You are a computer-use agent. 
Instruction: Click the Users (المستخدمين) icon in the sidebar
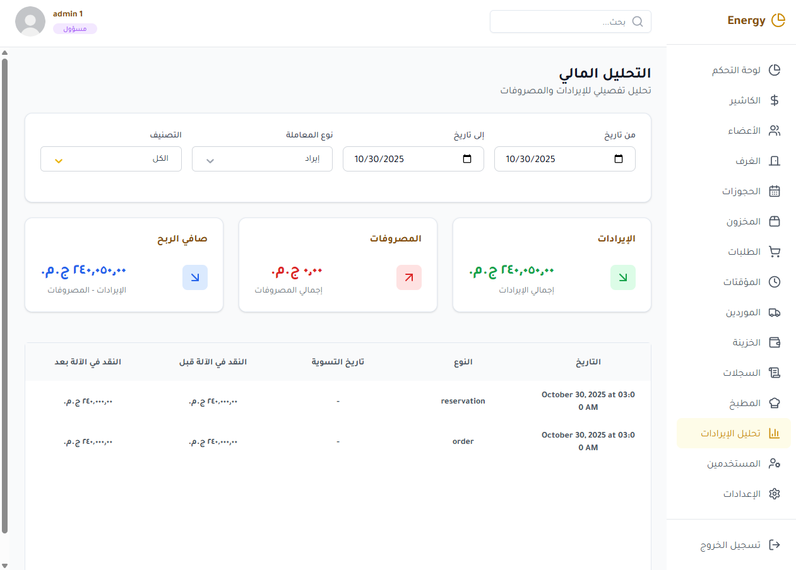click(775, 463)
